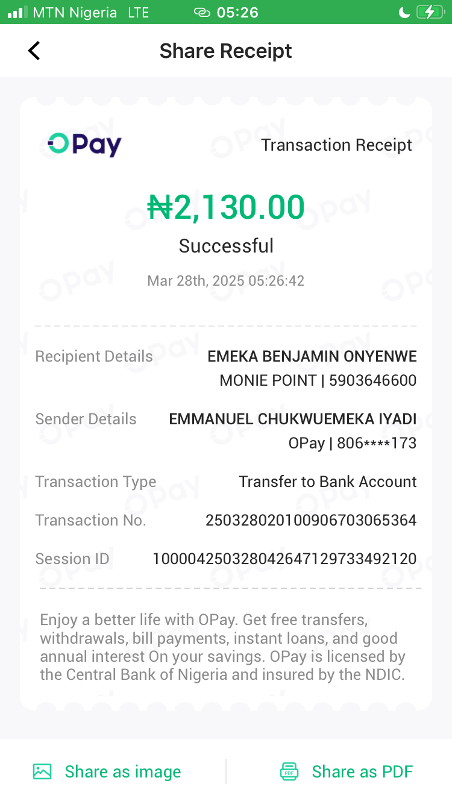
Task: Tap the OPay logo on receipt
Action: [x=85, y=145]
